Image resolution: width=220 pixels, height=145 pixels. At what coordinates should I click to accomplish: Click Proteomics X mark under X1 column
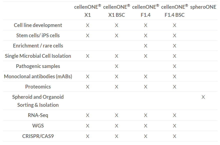[x=87, y=87]
